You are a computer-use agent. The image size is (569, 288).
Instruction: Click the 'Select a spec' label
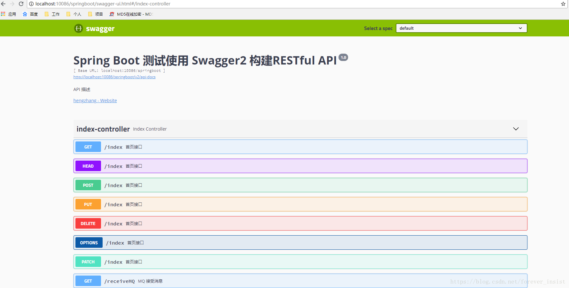click(378, 28)
